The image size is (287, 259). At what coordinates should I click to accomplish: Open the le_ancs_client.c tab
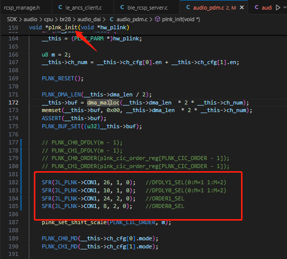pyautogui.click(x=83, y=8)
